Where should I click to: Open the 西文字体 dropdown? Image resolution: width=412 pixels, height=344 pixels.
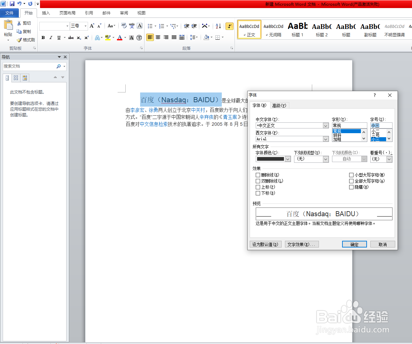tap(326, 139)
